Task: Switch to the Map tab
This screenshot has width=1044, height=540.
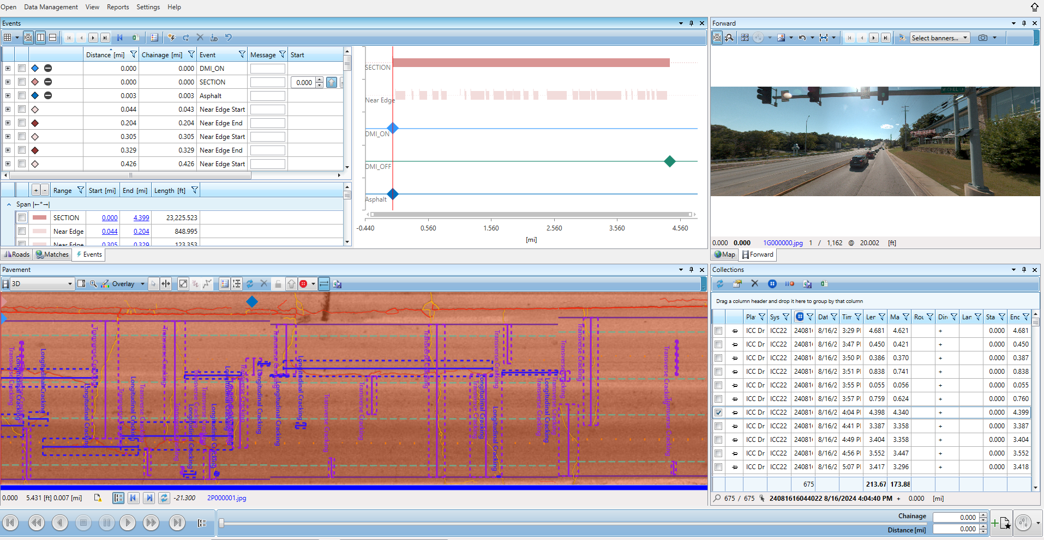Action: [x=724, y=254]
